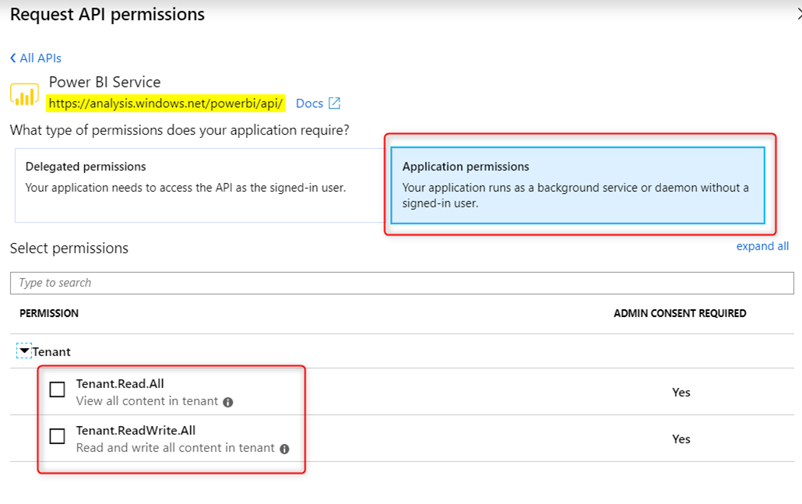The image size is (802, 504).
Task: Click the PERMISSION column header
Action: click(49, 313)
